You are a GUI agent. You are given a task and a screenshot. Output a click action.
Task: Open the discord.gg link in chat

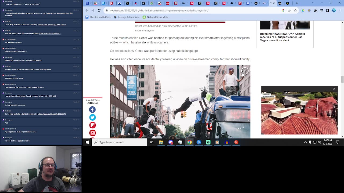(x=50, y=34)
